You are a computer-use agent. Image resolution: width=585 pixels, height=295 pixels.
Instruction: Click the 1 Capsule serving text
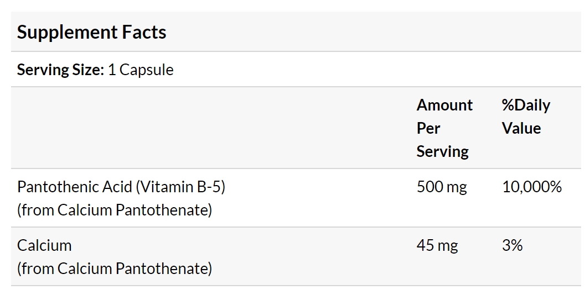(141, 70)
